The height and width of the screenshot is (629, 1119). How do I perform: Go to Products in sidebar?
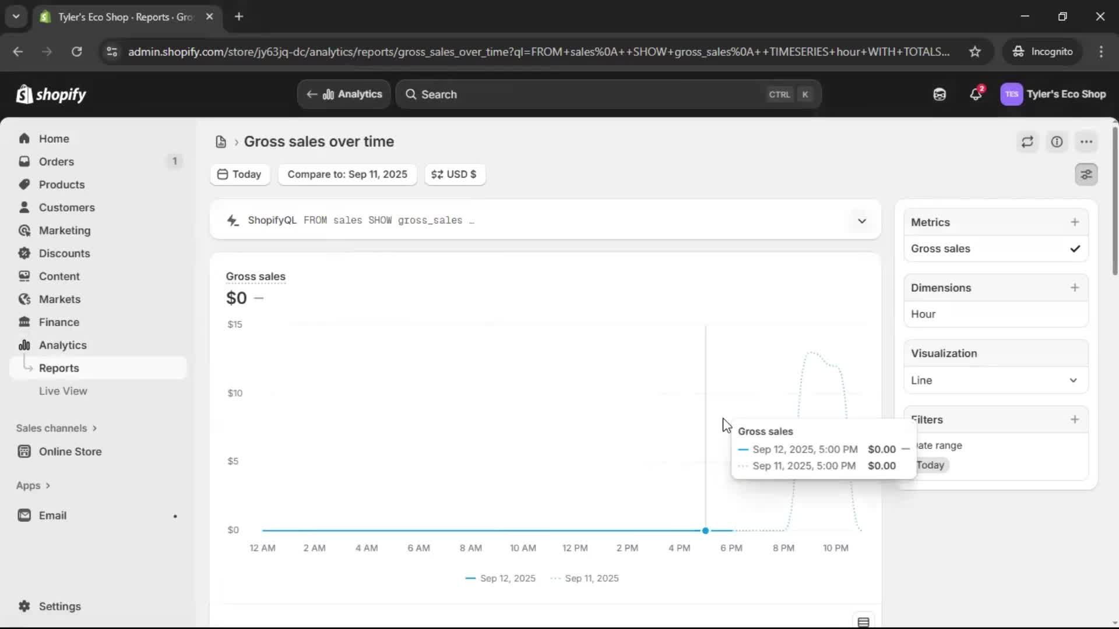coord(61,185)
